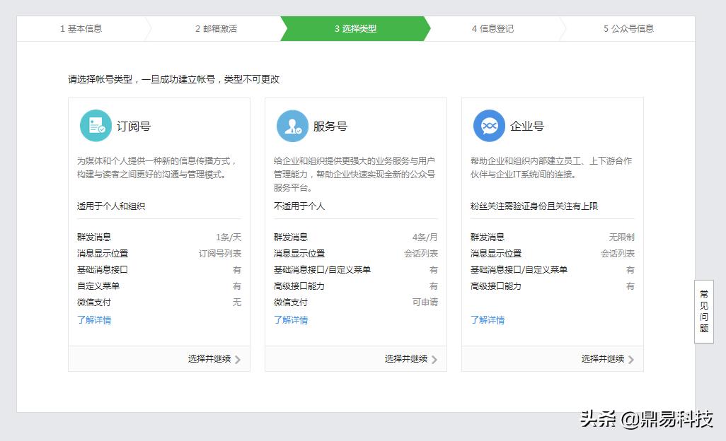The height and width of the screenshot is (441, 726).
Task: Open the 常见问题 sidebar panel
Action: (703, 312)
